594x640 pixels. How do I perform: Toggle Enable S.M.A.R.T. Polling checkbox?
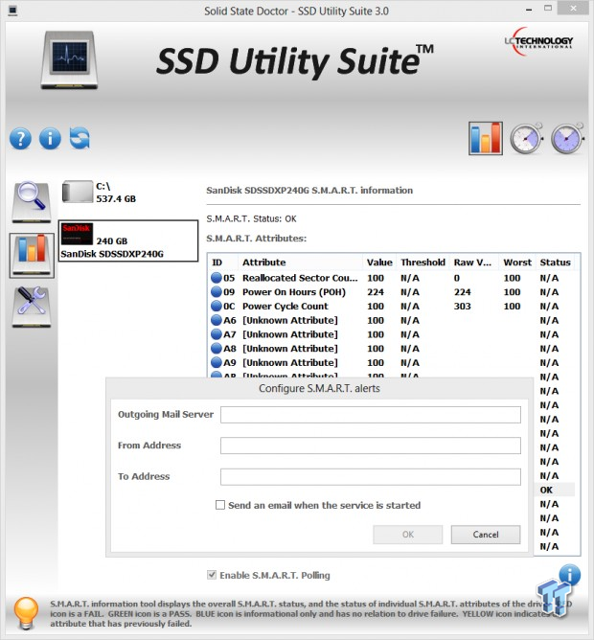point(212,575)
